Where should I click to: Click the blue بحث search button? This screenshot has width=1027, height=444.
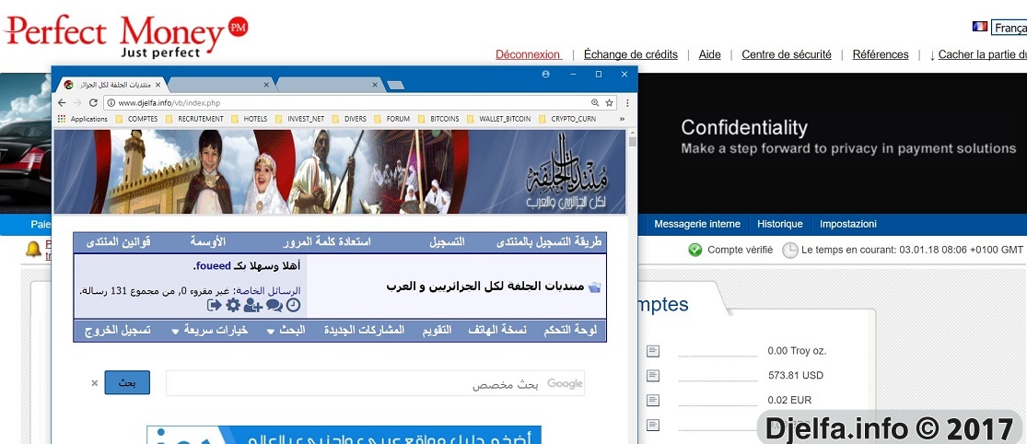[127, 382]
